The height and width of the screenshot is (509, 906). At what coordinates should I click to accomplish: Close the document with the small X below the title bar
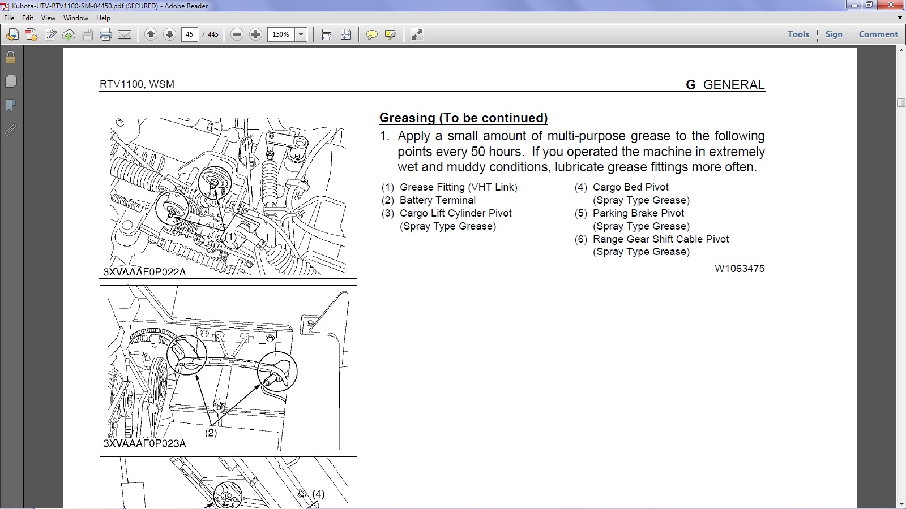coord(900,18)
